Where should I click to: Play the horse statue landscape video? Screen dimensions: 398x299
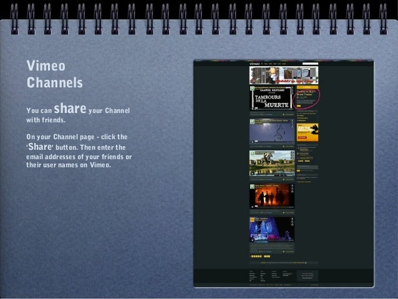[252, 174]
